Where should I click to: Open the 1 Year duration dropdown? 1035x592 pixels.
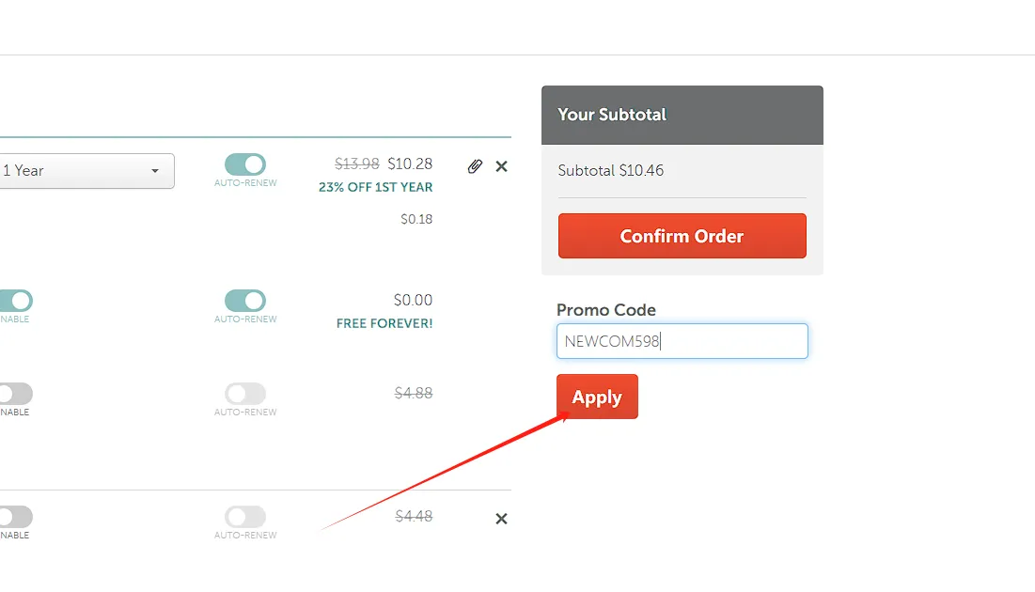[86, 171]
